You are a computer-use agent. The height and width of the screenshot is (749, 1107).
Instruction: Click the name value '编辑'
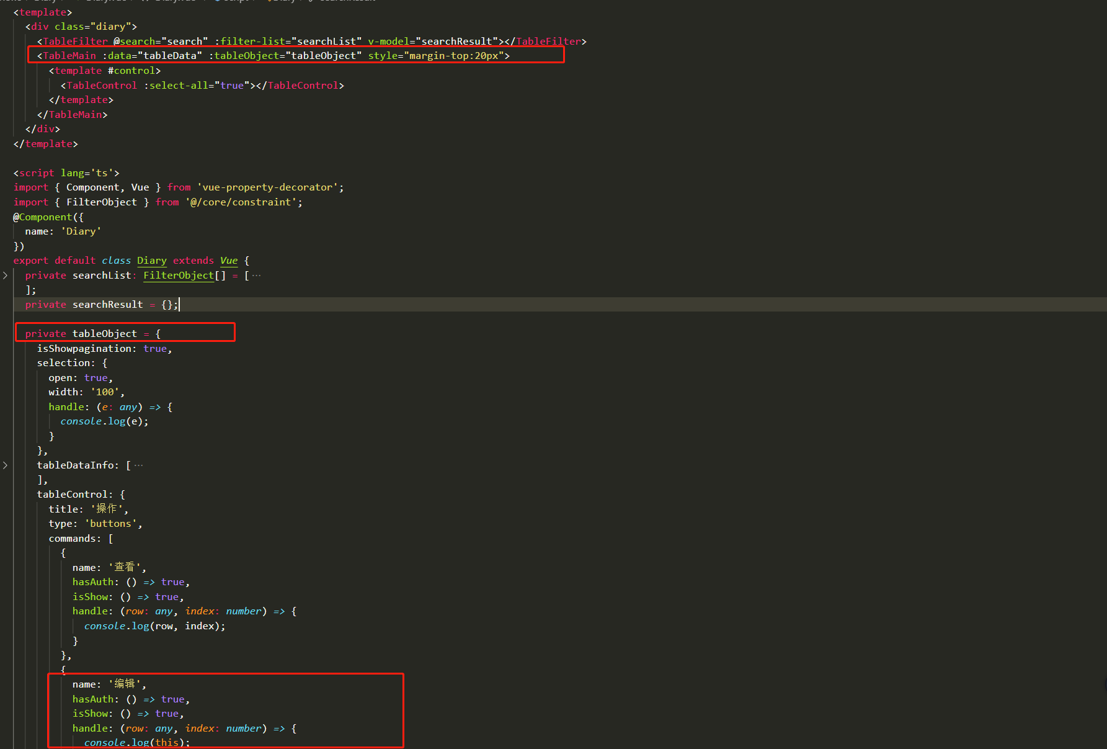point(125,684)
